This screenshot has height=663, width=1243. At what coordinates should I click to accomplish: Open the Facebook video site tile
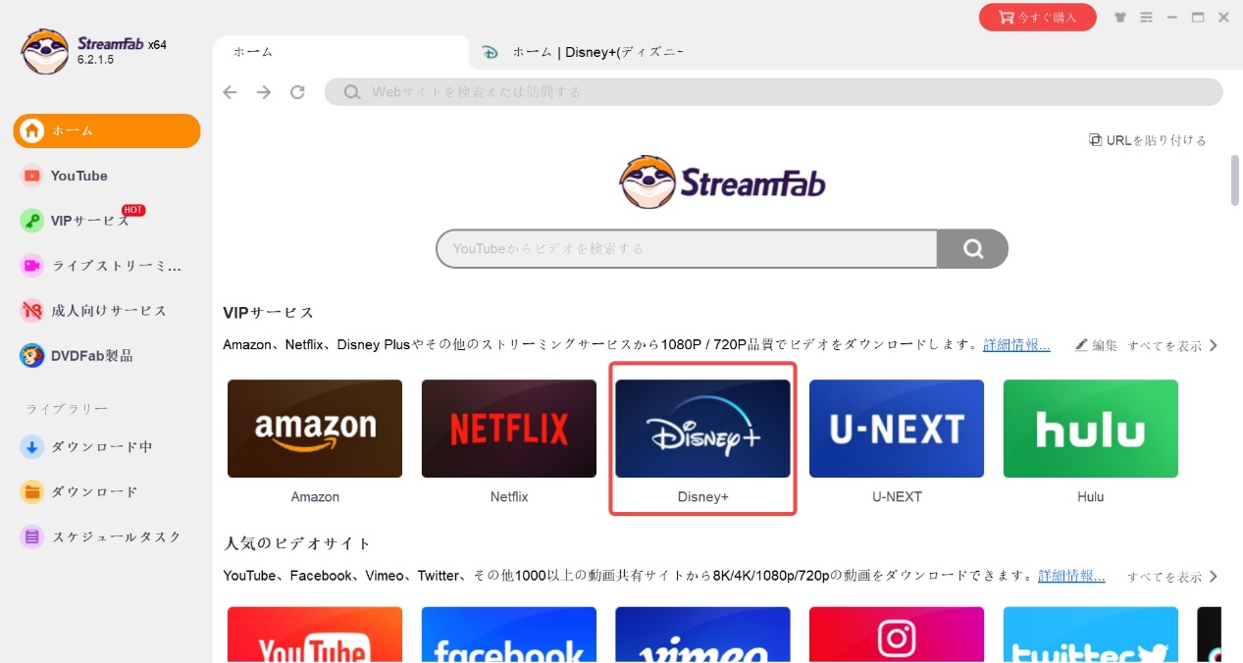click(509, 635)
